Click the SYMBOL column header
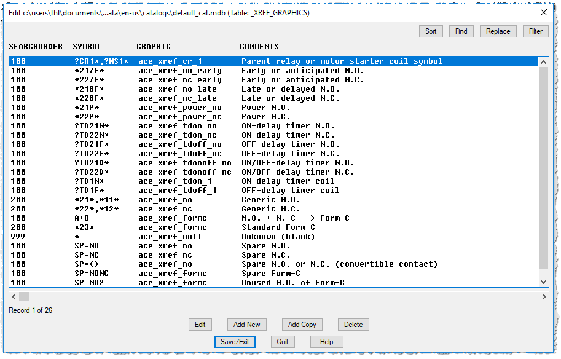The image size is (561, 359). click(x=87, y=47)
